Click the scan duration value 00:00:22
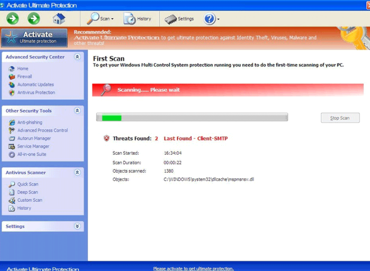Image resolution: width=370 pixels, height=271 pixels. 172,163
